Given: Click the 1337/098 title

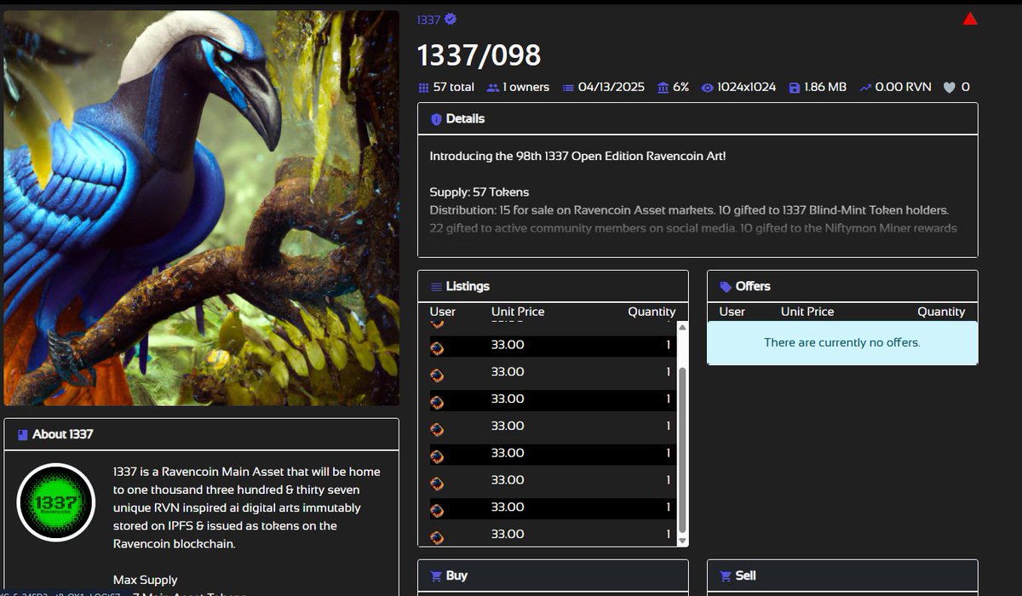Looking at the screenshot, I should (479, 56).
